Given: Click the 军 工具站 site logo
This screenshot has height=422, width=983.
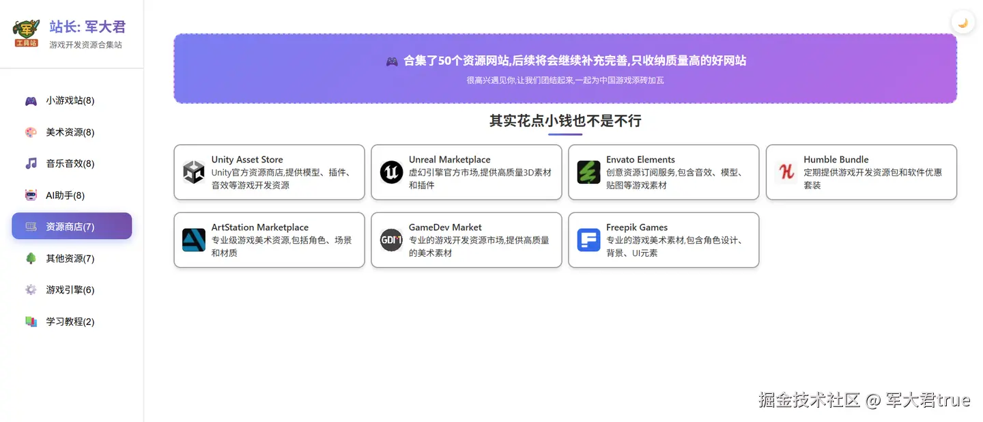Looking at the screenshot, I should (x=26, y=33).
